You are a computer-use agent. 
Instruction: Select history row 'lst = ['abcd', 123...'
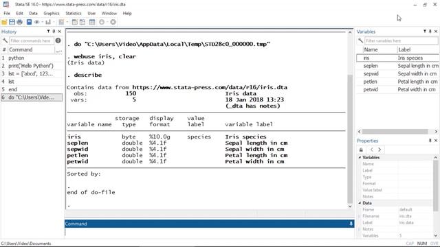(32, 73)
